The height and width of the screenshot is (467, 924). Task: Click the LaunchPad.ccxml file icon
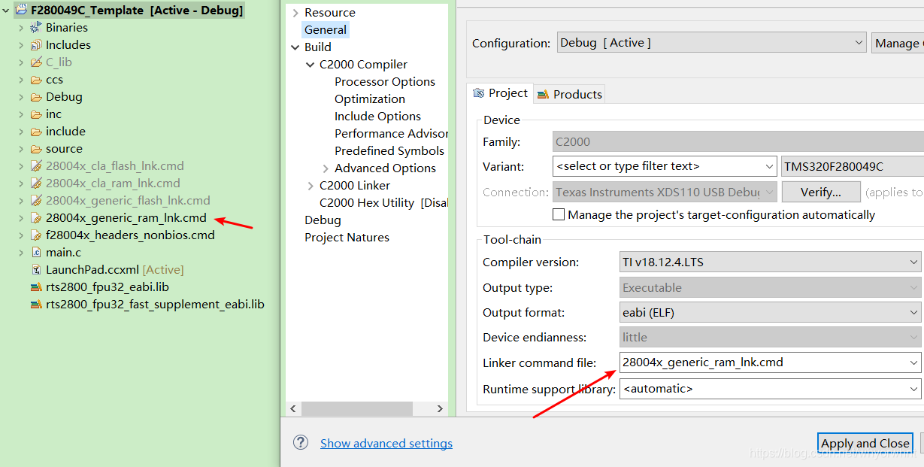pos(36,269)
